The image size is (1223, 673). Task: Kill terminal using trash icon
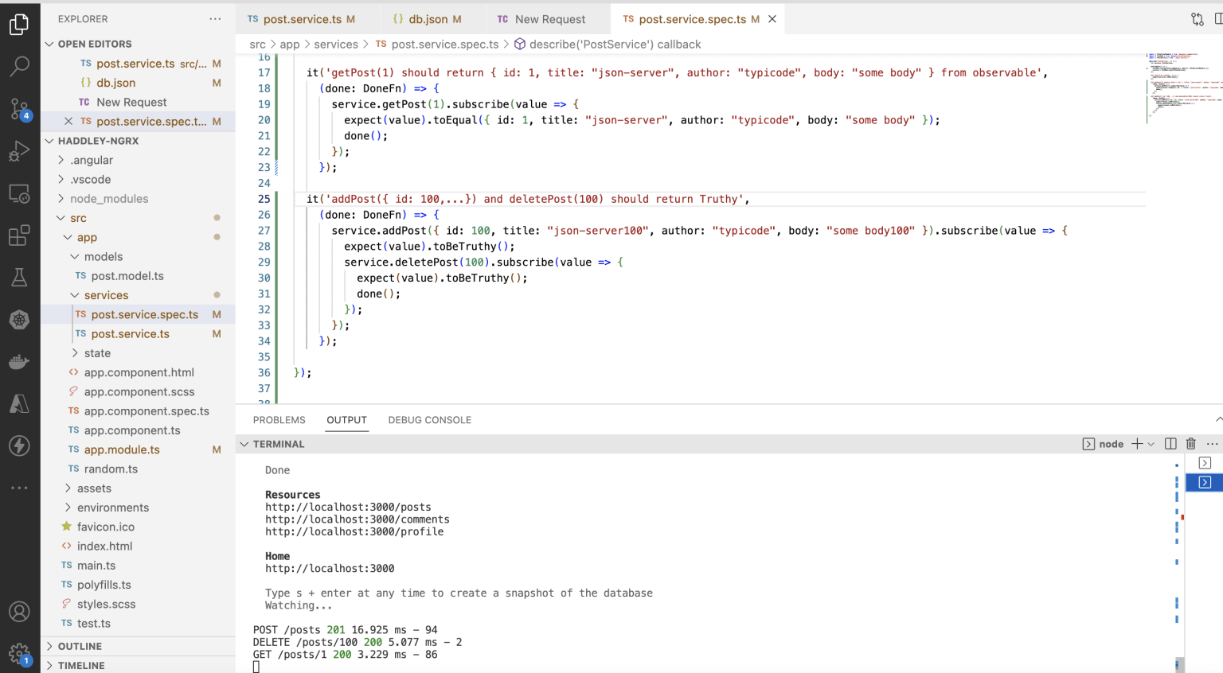[1191, 444]
